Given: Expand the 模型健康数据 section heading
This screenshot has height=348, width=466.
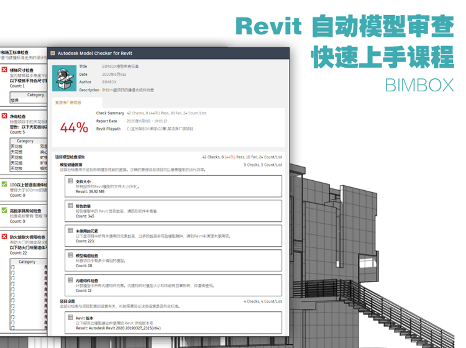Looking at the screenshot, I should pyautogui.click(x=73, y=165).
